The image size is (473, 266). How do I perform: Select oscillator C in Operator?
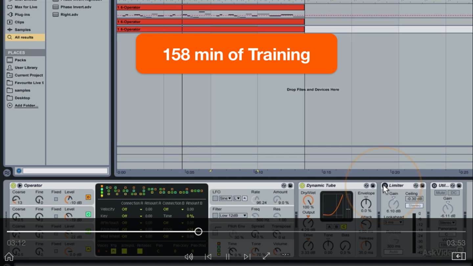point(88,214)
